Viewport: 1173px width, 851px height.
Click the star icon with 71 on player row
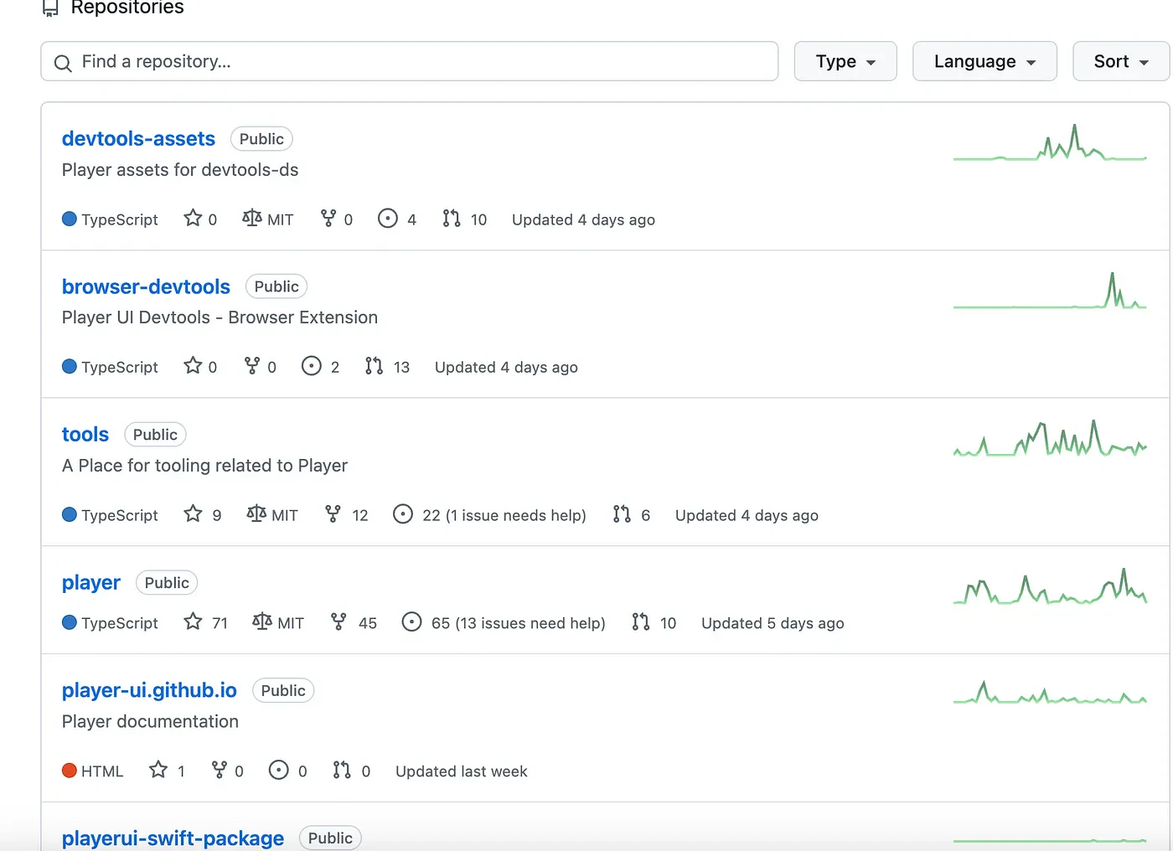coord(193,621)
